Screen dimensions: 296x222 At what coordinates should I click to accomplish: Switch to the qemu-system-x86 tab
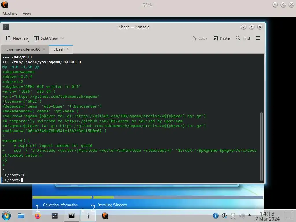point(22,49)
